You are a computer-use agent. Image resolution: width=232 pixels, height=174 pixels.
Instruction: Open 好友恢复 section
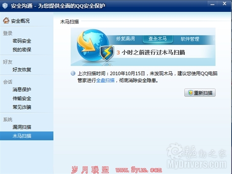[22, 70]
